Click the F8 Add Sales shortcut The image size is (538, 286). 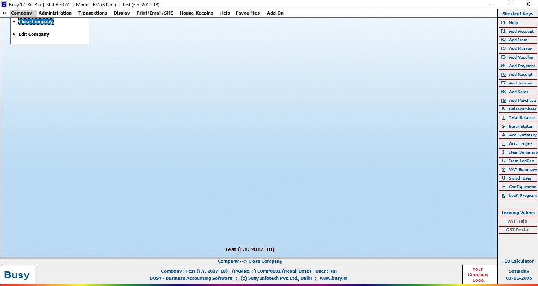click(x=518, y=92)
